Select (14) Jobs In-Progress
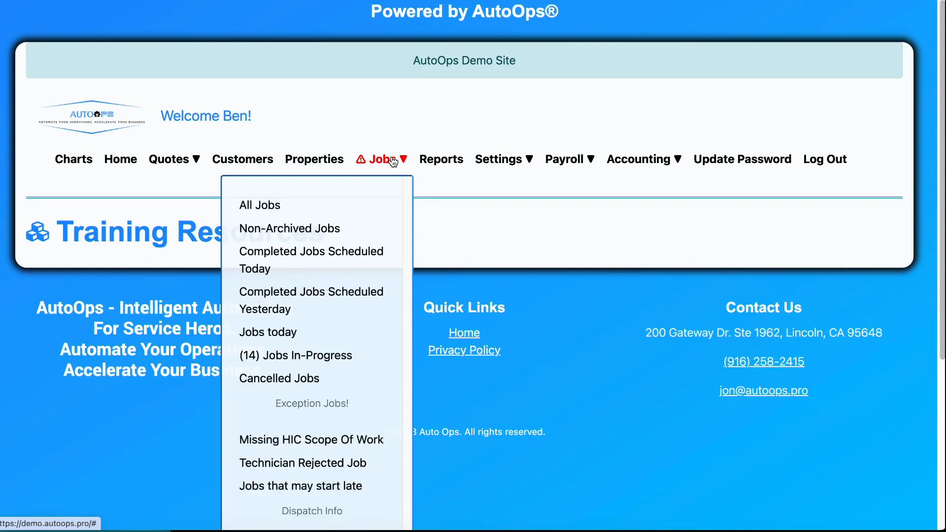This screenshot has width=946, height=532. click(296, 355)
